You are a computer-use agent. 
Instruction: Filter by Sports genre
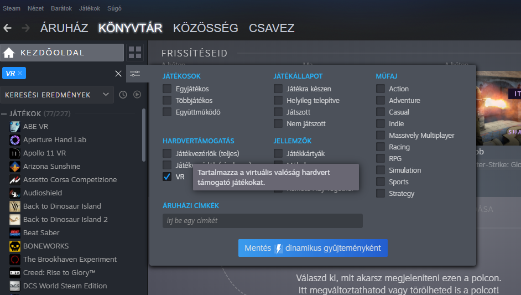click(381, 182)
